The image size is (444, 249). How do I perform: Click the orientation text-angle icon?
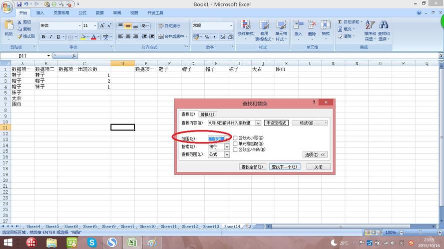click(x=145, y=26)
